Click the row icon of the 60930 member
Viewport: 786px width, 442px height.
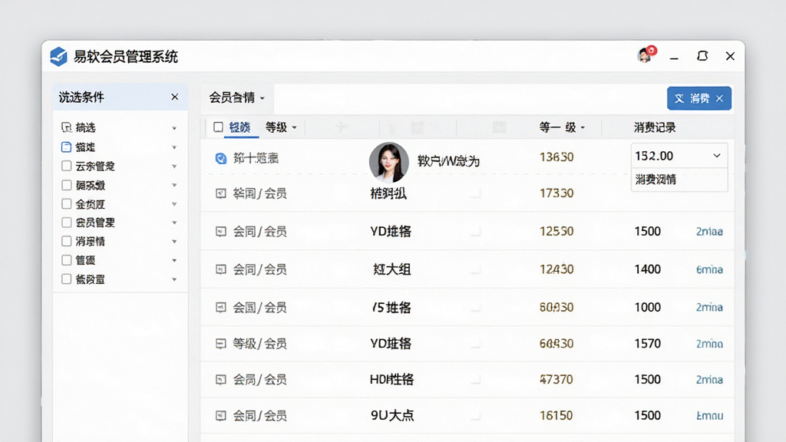point(220,307)
